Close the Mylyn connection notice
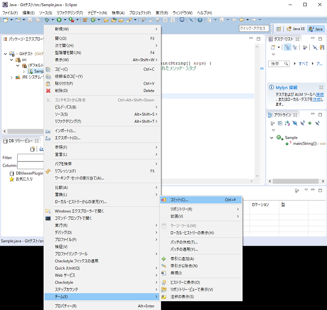The image size is (327, 310). (x=321, y=87)
